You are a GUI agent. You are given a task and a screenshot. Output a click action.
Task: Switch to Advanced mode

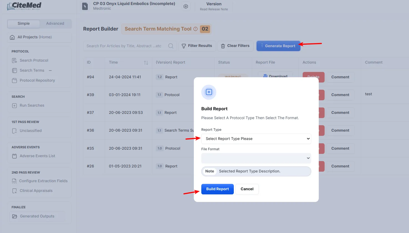tap(55, 24)
